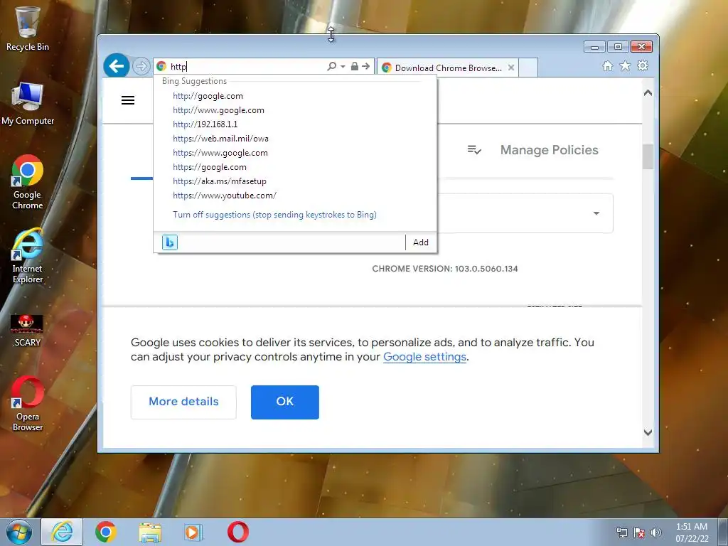Click the volume speaker tray icon
Viewport: 728px width, 546px height.
[x=655, y=532]
